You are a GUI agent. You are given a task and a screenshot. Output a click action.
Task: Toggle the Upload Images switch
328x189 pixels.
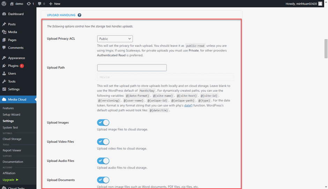[x=103, y=123]
